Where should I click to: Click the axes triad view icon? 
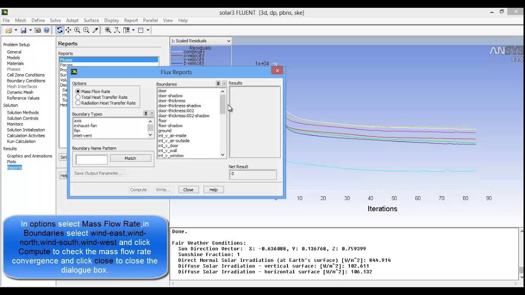tap(117, 30)
